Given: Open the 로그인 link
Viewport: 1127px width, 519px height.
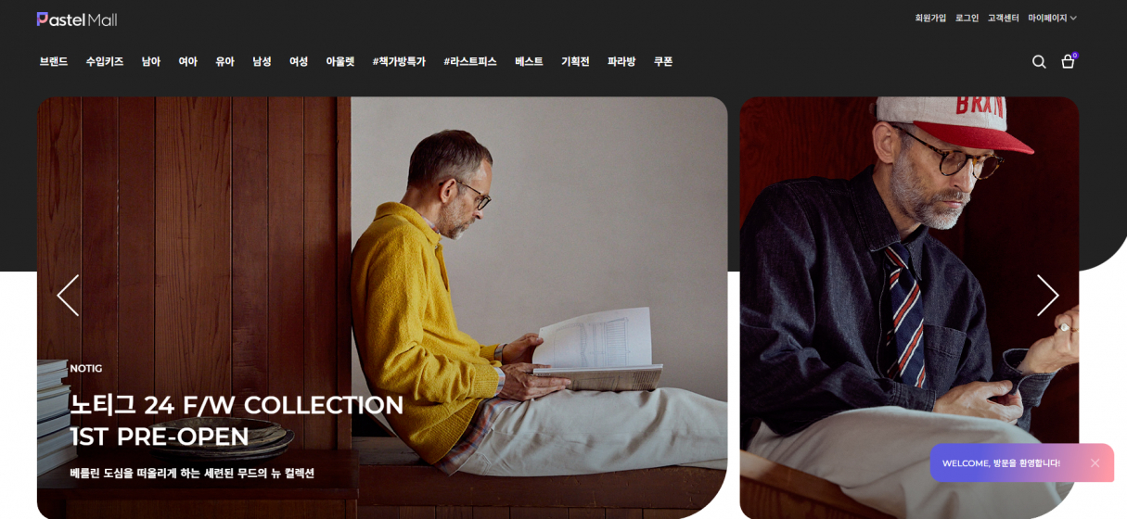Looking at the screenshot, I should click(x=967, y=18).
